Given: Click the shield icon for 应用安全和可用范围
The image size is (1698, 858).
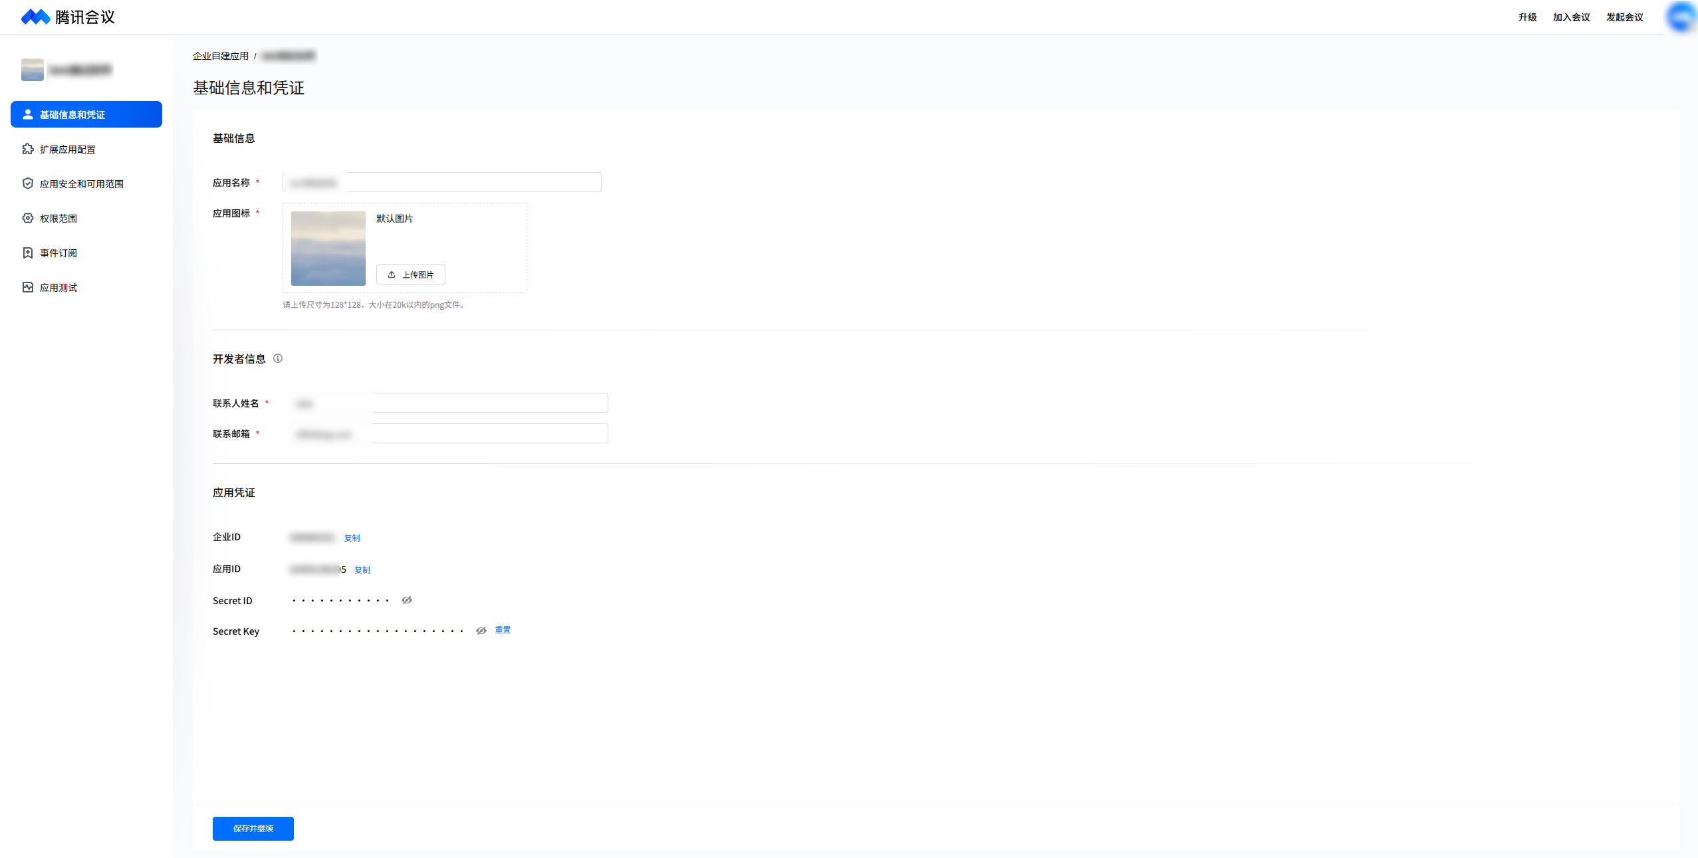Looking at the screenshot, I should click(x=28, y=183).
